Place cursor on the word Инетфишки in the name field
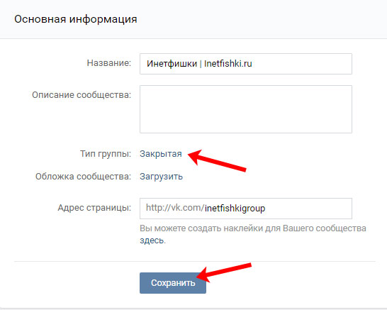This screenshot has width=387, height=310. (172, 64)
